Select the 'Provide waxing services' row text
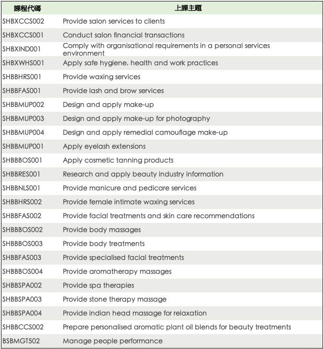Image resolution: width=324 pixels, height=349 pixels. coord(101,77)
